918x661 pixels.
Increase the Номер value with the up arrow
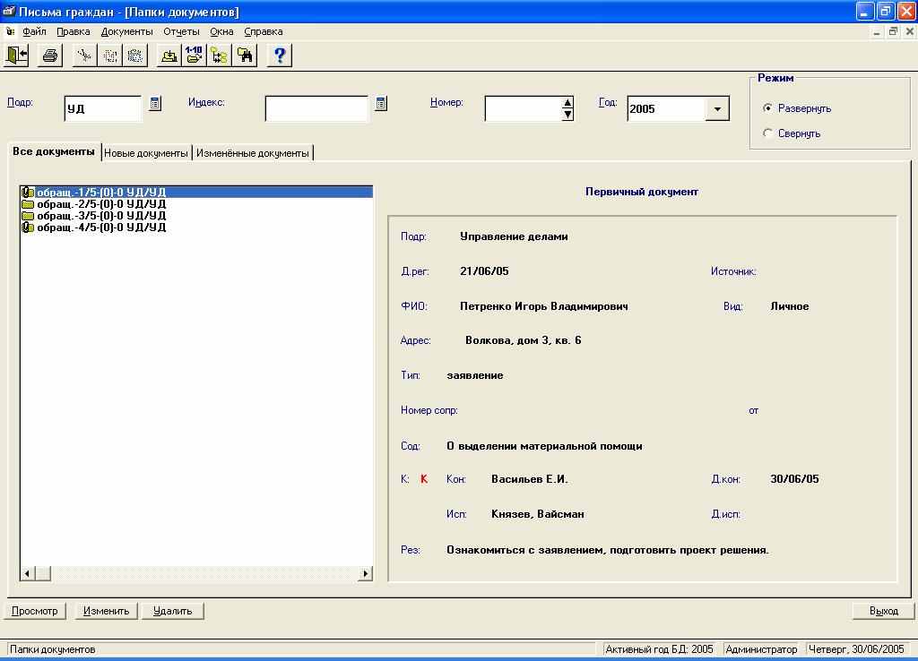pyautogui.click(x=567, y=103)
